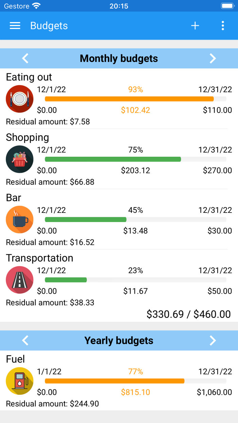Select the Fuel pump icon
The width and height of the screenshot is (238, 423).
click(x=19, y=381)
